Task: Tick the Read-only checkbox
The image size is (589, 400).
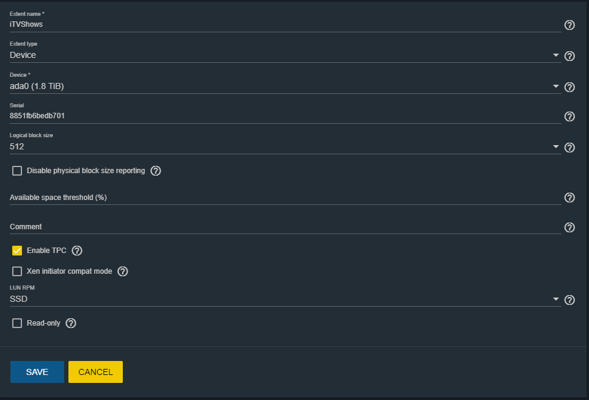Action: point(17,323)
